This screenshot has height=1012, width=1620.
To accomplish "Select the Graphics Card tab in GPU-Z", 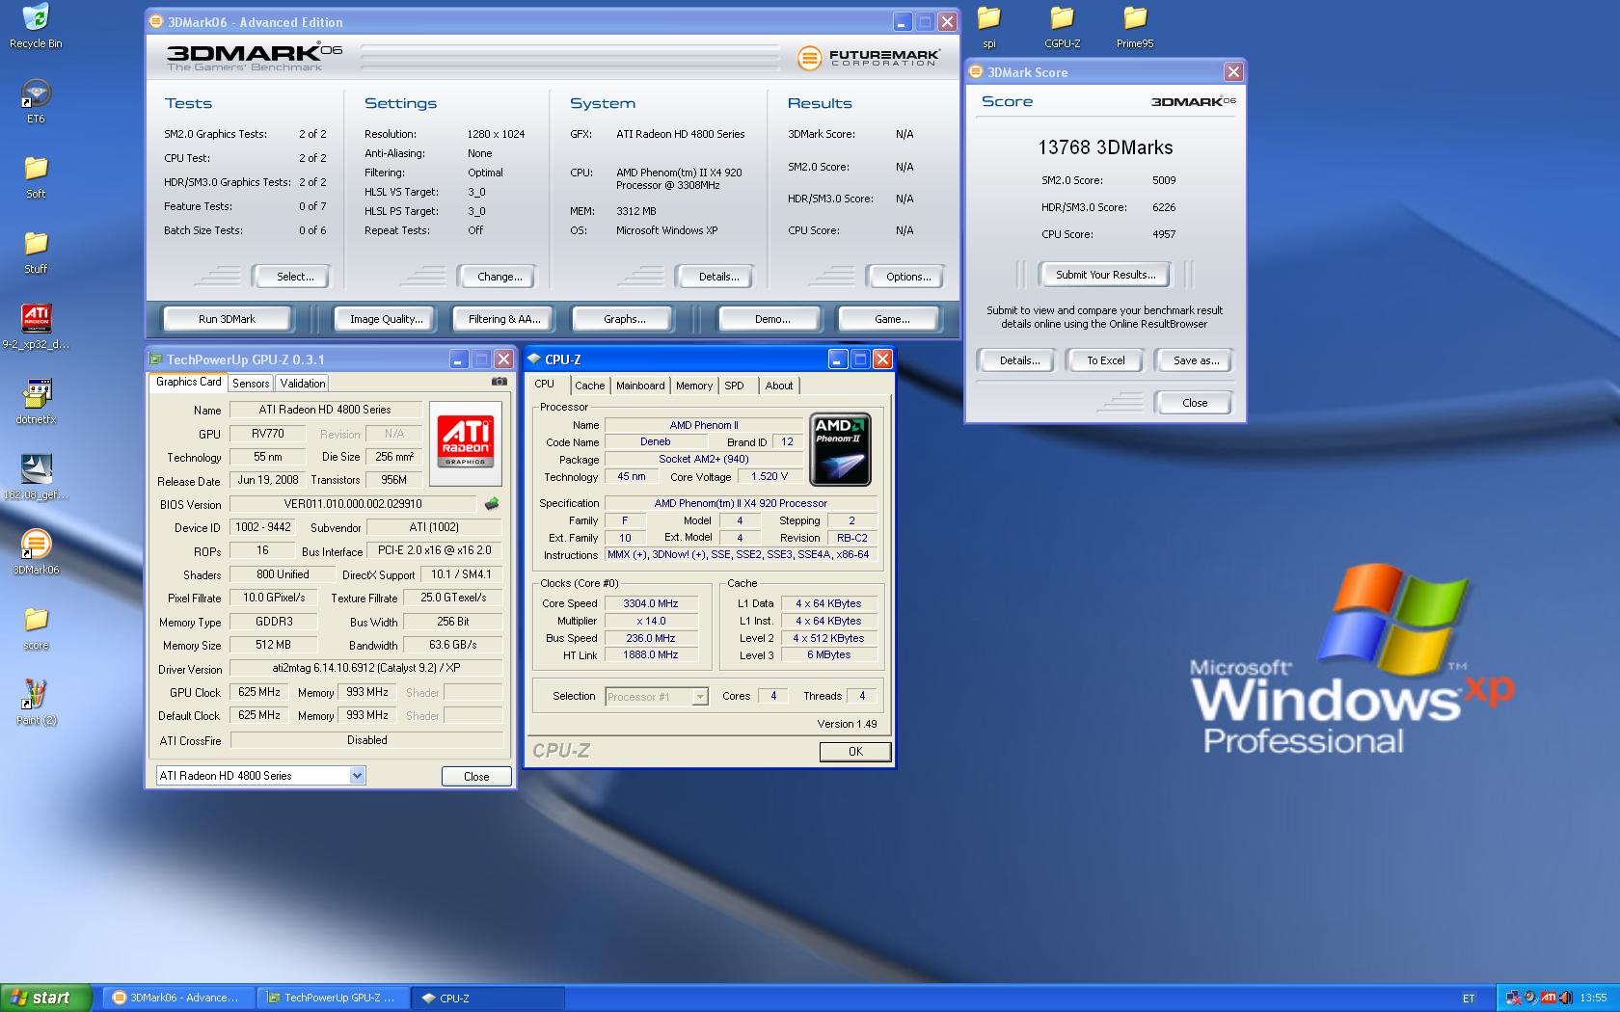I will pyautogui.click(x=189, y=382).
